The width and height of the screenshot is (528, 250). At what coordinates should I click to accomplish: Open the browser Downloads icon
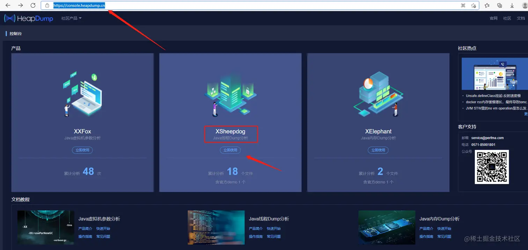pos(512,5)
